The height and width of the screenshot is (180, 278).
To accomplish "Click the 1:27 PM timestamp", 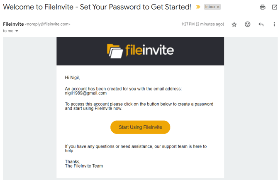I will (x=202, y=24).
